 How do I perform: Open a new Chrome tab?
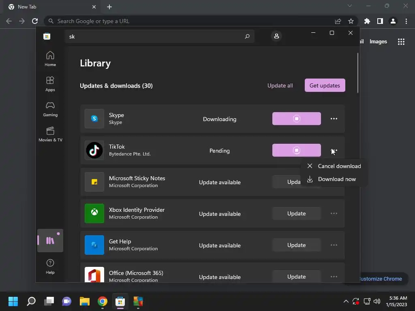click(109, 7)
